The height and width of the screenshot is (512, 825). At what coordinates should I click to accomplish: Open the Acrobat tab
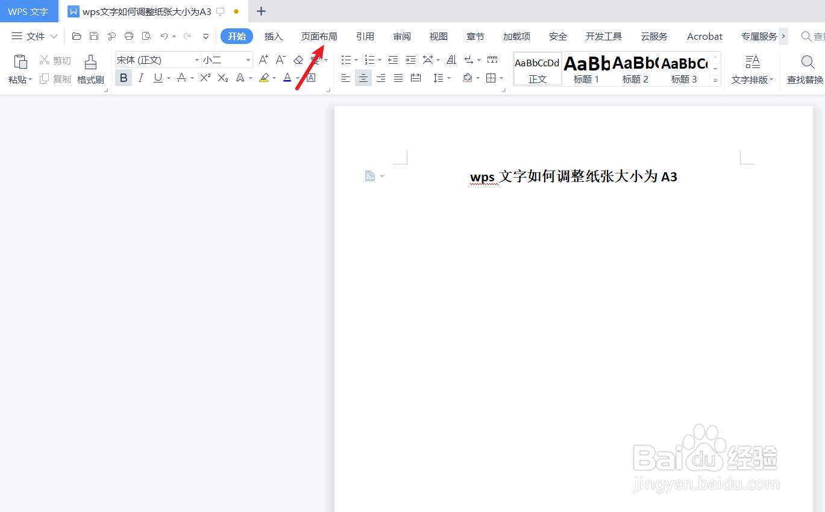[704, 36]
